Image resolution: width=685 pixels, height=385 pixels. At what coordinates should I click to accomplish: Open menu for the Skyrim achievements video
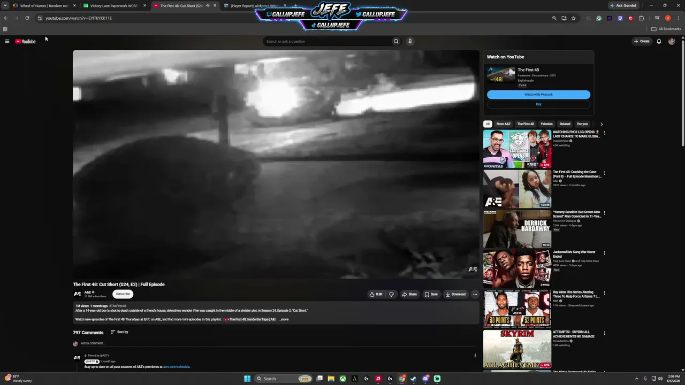pyautogui.click(x=604, y=333)
